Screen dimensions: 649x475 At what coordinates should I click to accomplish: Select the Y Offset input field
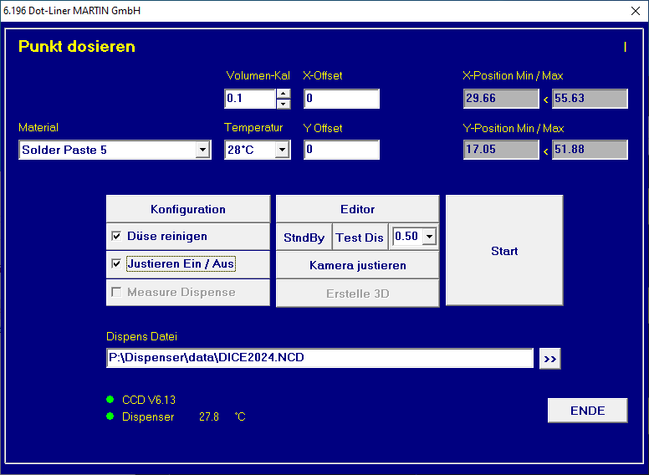pos(341,150)
